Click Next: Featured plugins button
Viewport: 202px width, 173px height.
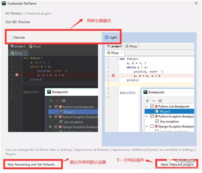pos(177,164)
